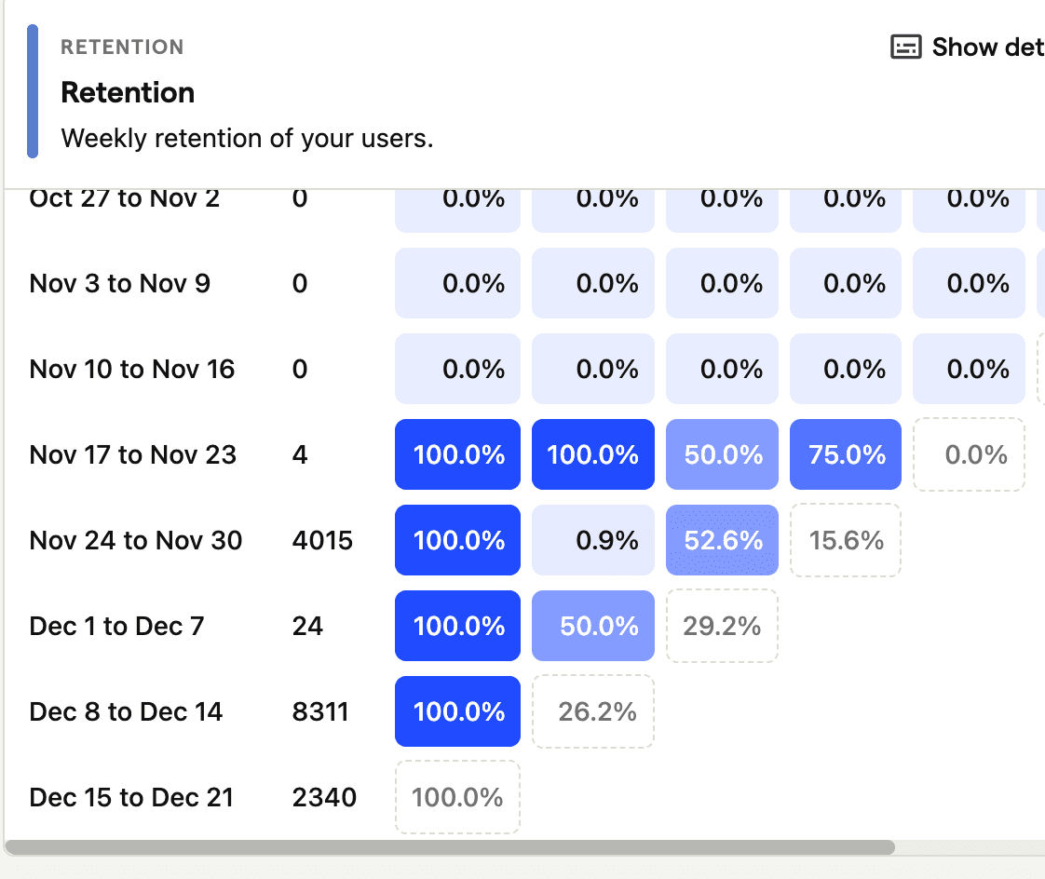Click the horizontal scrollbar below the table
The height and width of the screenshot is (879, 1045).
(x=449, y=847)
